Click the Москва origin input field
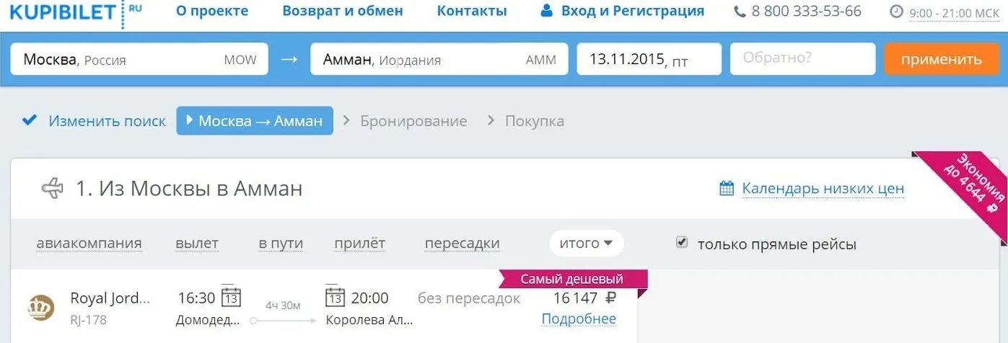This screenshot has width=1008, height=343. (139, 59)
